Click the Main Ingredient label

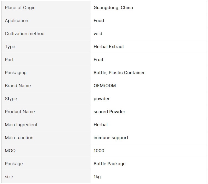21,125
